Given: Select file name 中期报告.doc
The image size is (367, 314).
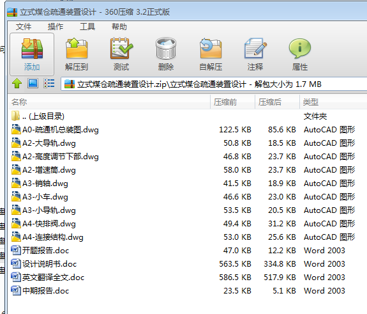Looking at the screenshot, I should point(46,291).
